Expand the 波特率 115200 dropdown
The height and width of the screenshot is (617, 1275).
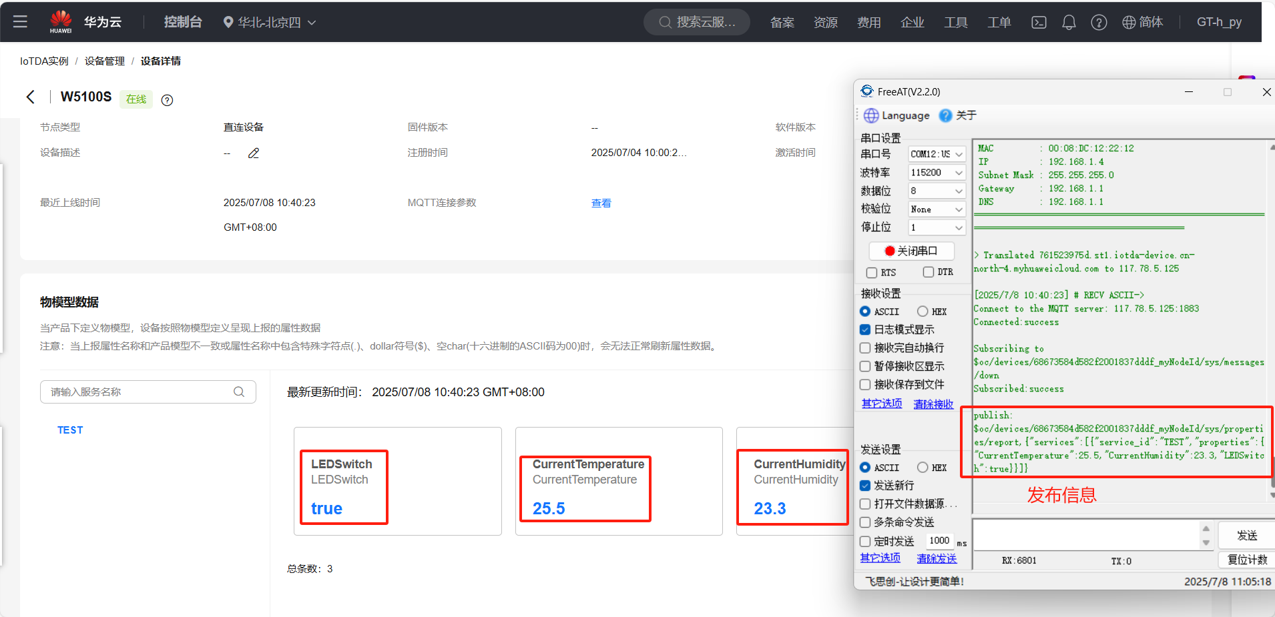(937, 173)
